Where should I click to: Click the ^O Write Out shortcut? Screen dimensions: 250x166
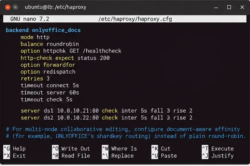[x=71, y=149]
